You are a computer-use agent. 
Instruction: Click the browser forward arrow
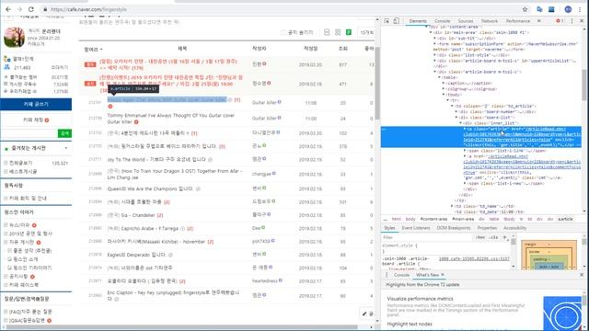(19, 9)
